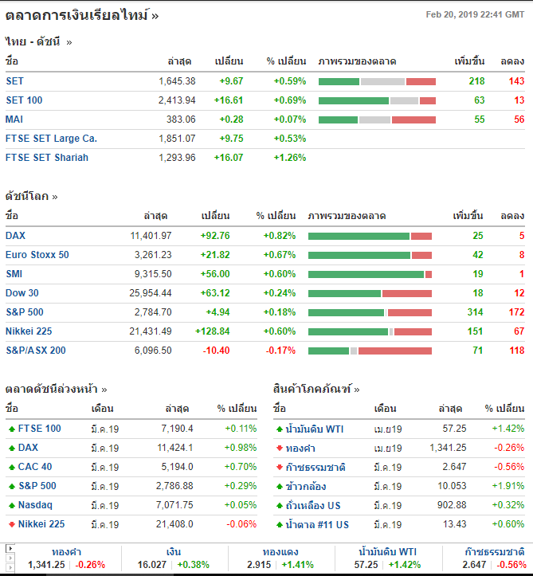This screenshot has height=576, width=533.
Task: Expand the ดัชนีโลก section chevron
Action: point(55,198)
